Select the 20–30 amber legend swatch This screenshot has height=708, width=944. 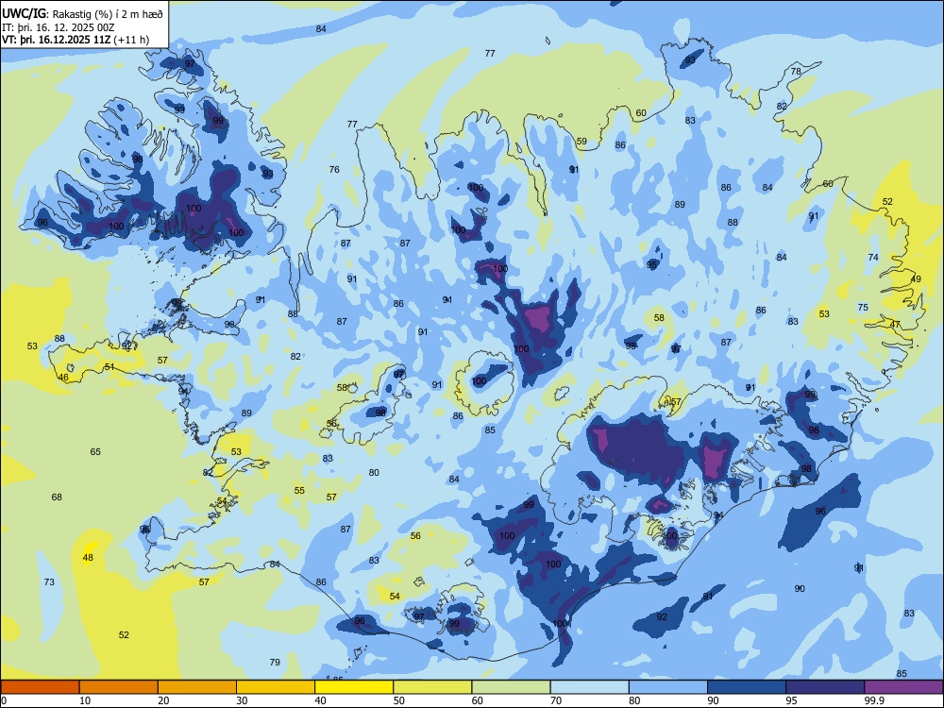pos(197,687)
